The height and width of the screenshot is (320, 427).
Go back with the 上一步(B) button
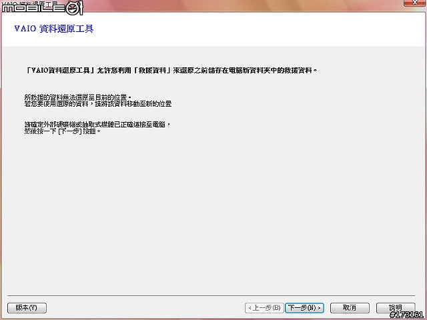[x=264, y=308]
